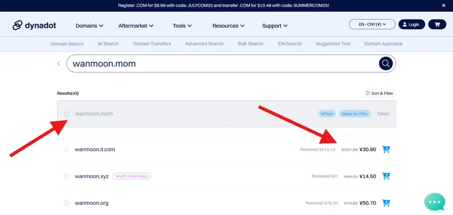This screenshot has height=215, width=453.
Task: Click the magnifier search button
Action: [386, 63]
